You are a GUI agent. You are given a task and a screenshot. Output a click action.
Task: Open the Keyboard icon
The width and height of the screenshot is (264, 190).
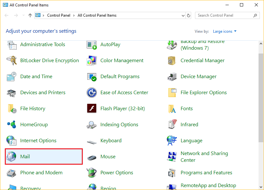[x=92, y=142]
